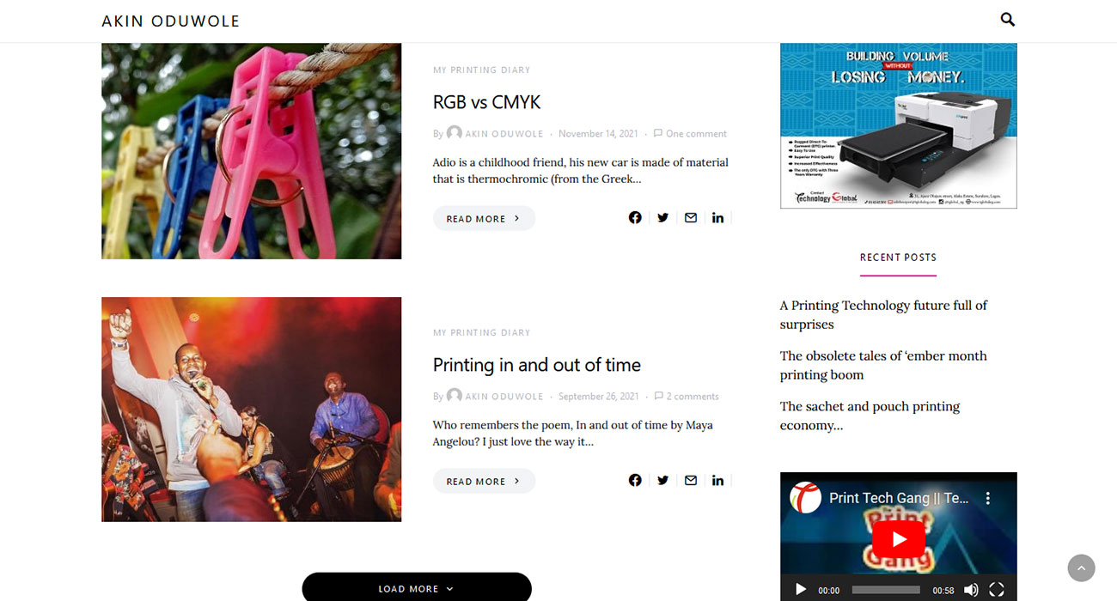Screen dimensions: 1117x601
Task: Expand more posts with Load More button
Action: pos(417,588)
